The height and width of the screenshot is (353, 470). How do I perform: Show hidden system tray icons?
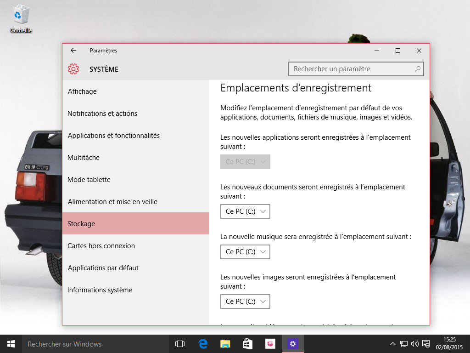[x=393, y=344]
